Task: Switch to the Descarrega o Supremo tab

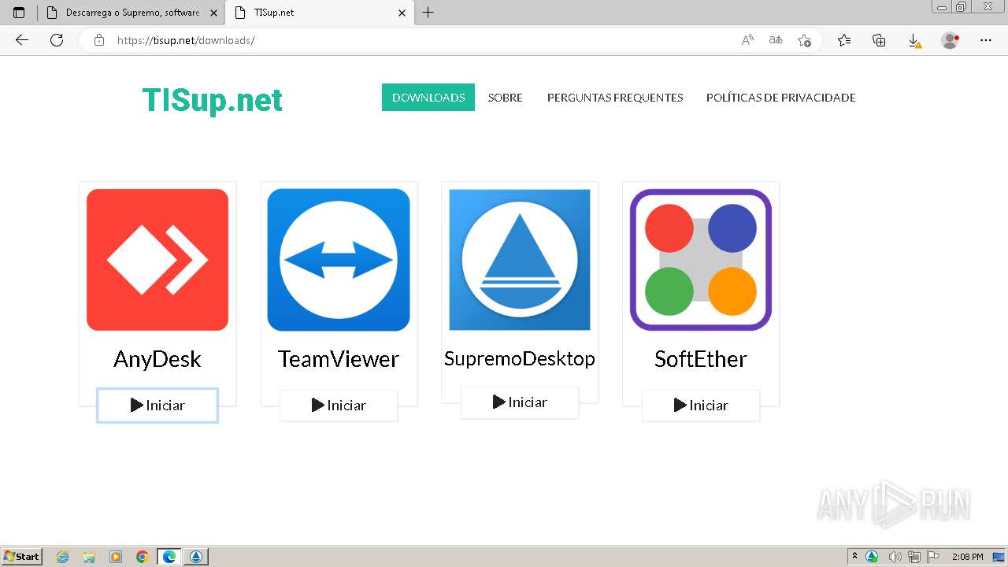Action: (x=131, y=13)
